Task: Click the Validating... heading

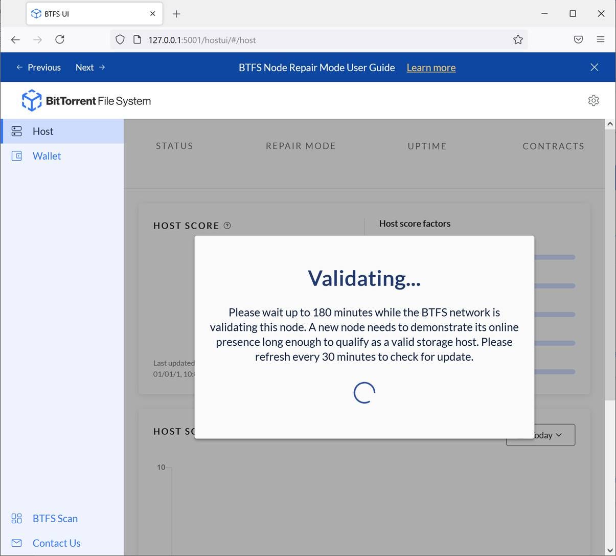Action: click(x=364, y=278)
